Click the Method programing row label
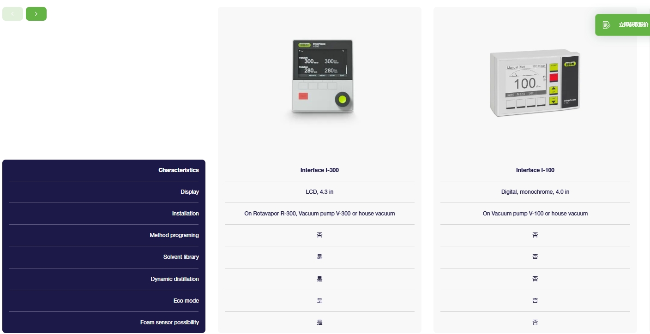 tap(174, 235)
